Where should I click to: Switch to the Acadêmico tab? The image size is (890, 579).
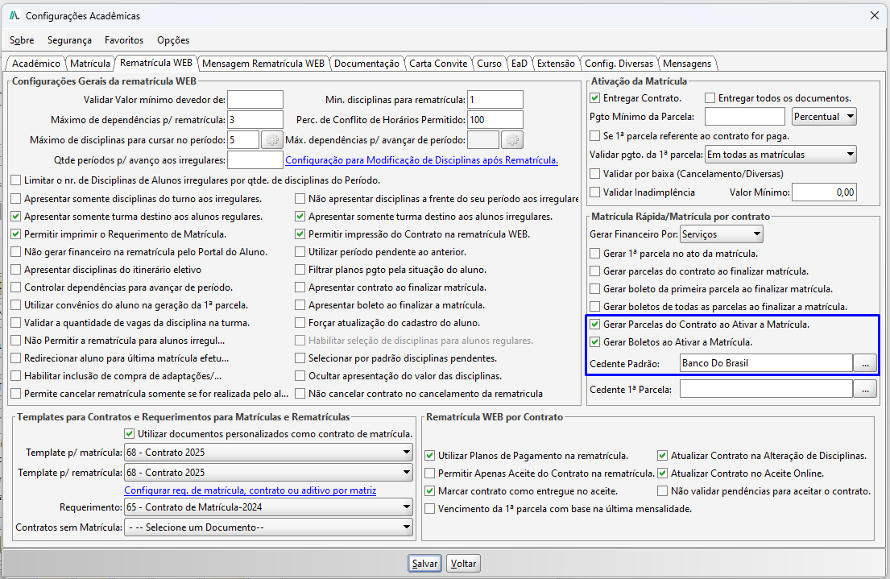[x=35, y=64]
